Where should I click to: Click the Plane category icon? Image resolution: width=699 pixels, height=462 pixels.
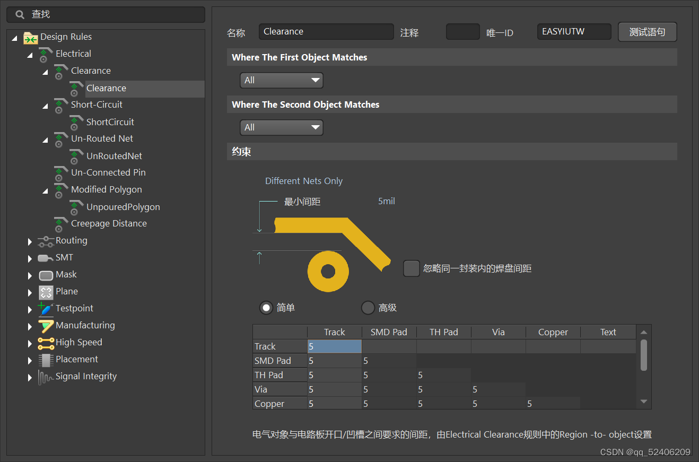click(46, 292)
